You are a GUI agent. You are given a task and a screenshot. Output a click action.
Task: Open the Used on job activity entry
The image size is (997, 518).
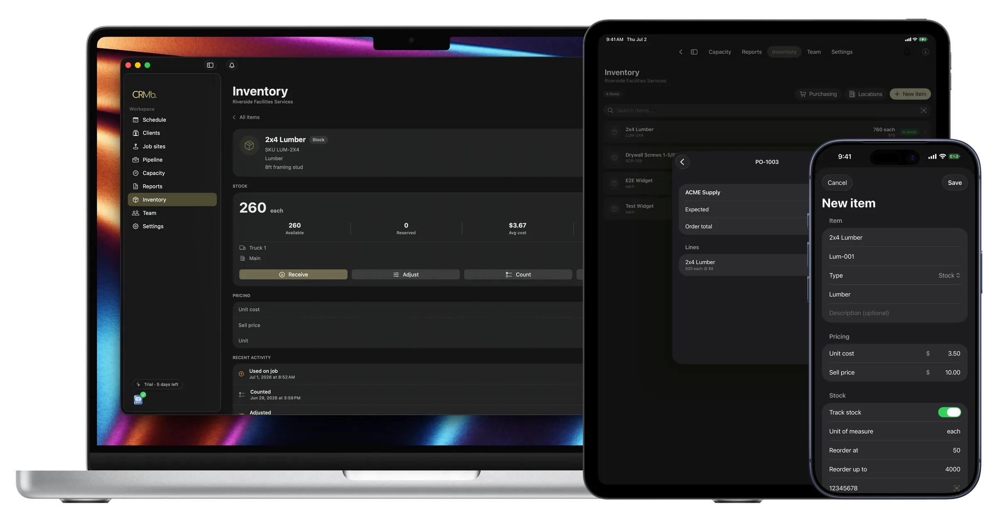click(x=408, y=374)
